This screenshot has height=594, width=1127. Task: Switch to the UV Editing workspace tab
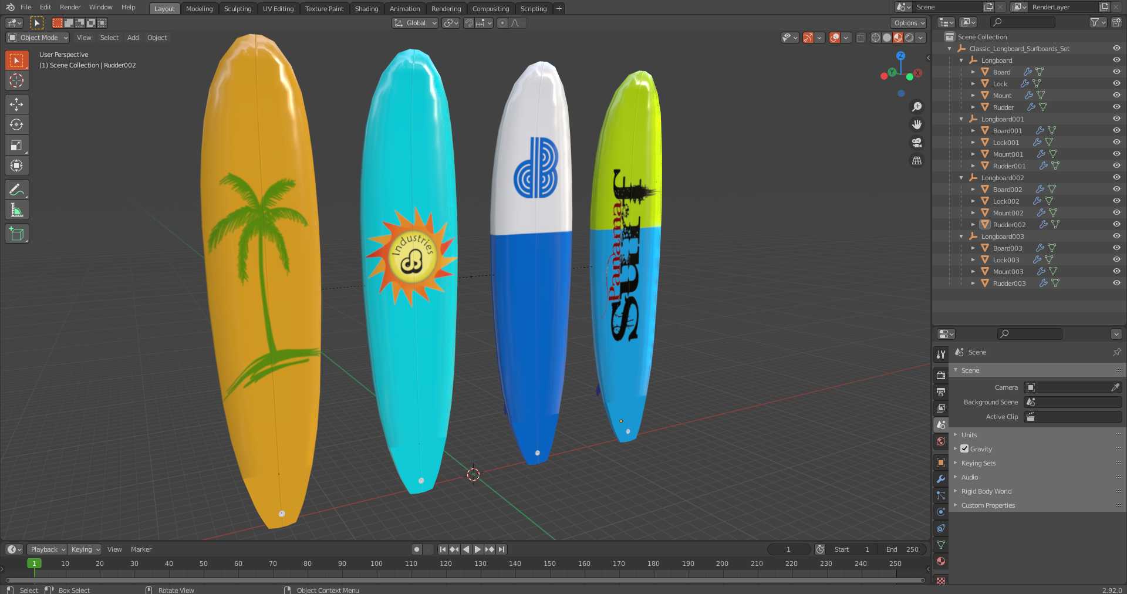[x=278, y=9]
